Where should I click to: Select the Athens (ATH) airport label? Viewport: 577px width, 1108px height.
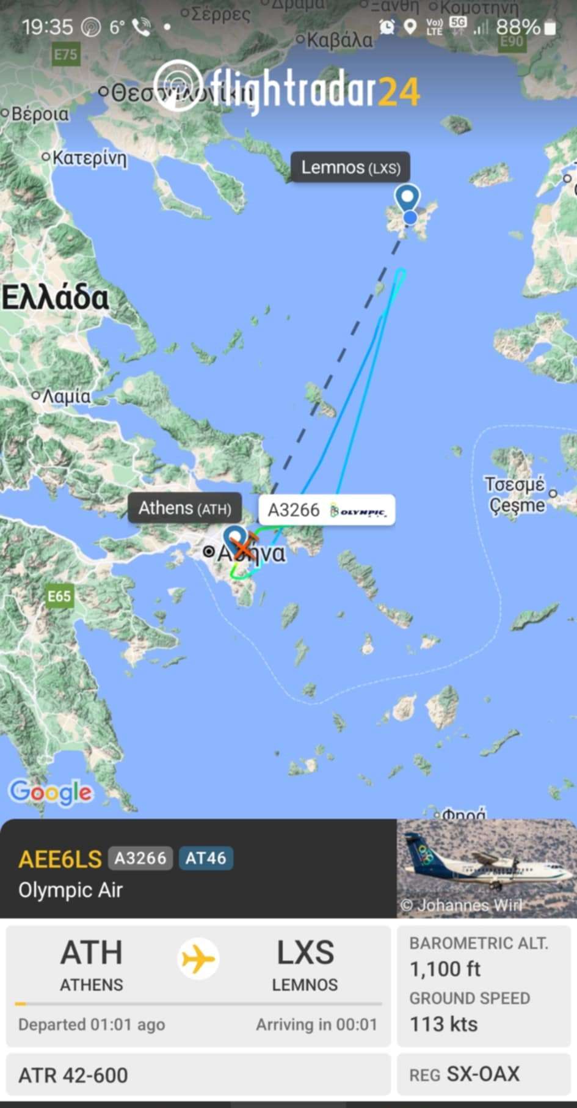tap(184, 508)
